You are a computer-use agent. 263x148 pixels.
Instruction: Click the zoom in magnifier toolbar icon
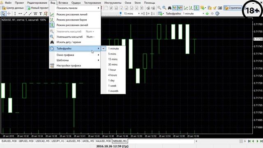(x=159, y=8)
